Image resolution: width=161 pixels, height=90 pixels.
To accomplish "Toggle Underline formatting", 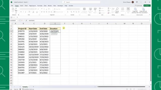I will (x=26, y=12).
